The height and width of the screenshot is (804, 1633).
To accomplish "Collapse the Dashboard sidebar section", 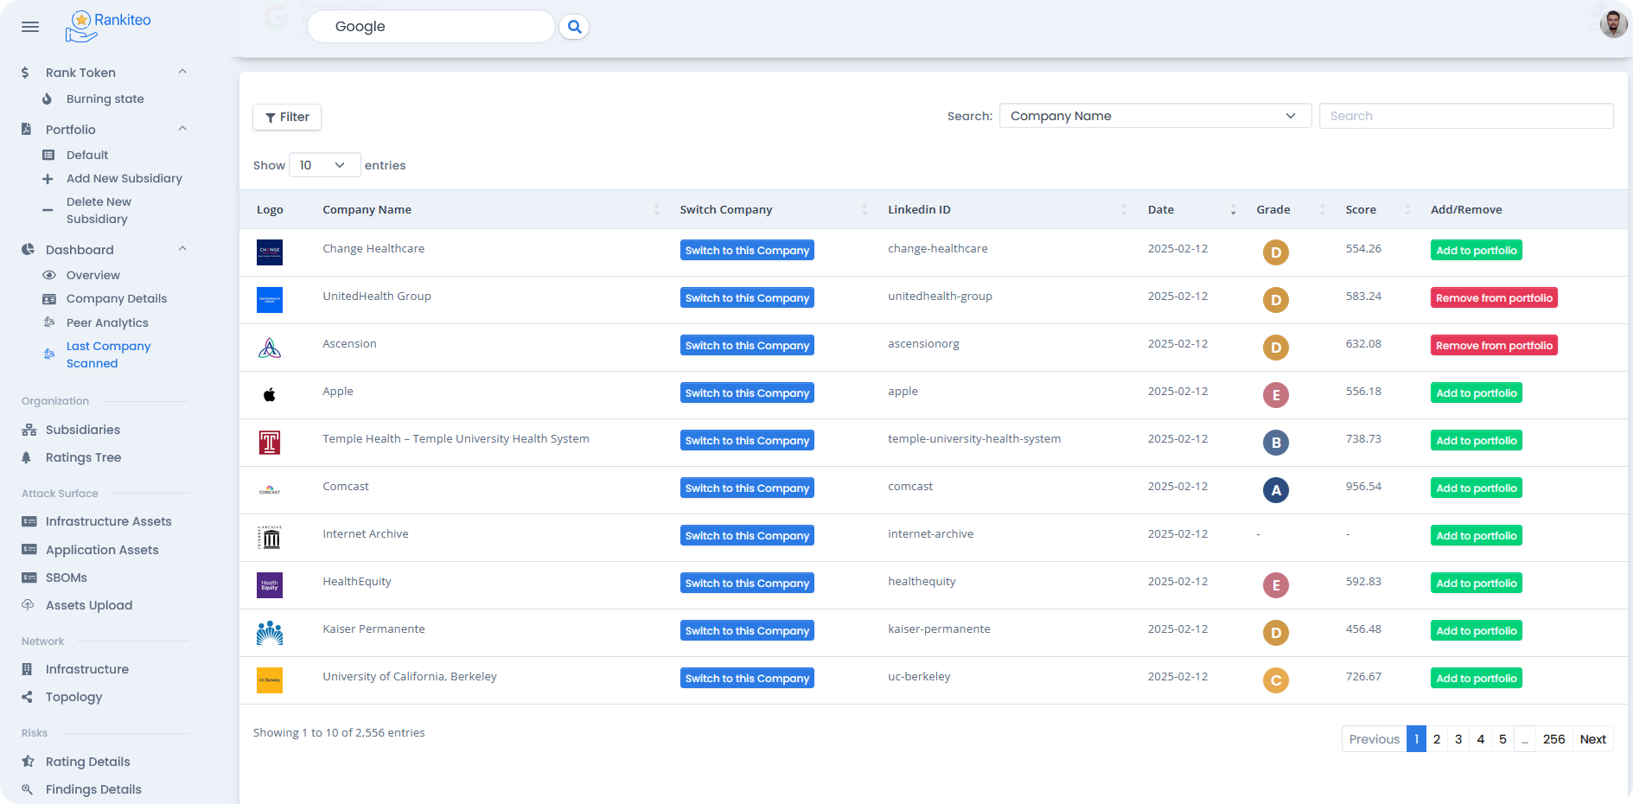I will coord(182,249).
